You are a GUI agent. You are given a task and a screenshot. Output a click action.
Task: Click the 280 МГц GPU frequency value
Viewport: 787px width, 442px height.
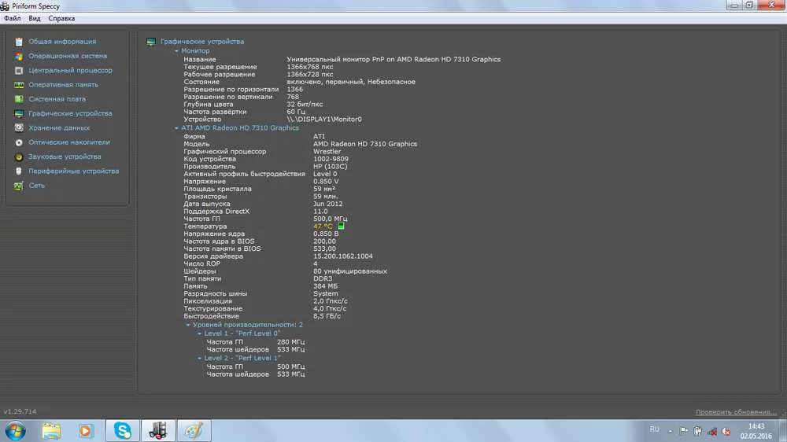point(290,342)
